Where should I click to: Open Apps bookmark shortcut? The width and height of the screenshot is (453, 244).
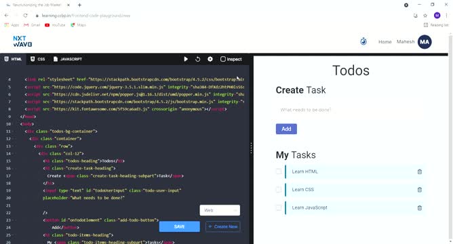tap(12, 25)
